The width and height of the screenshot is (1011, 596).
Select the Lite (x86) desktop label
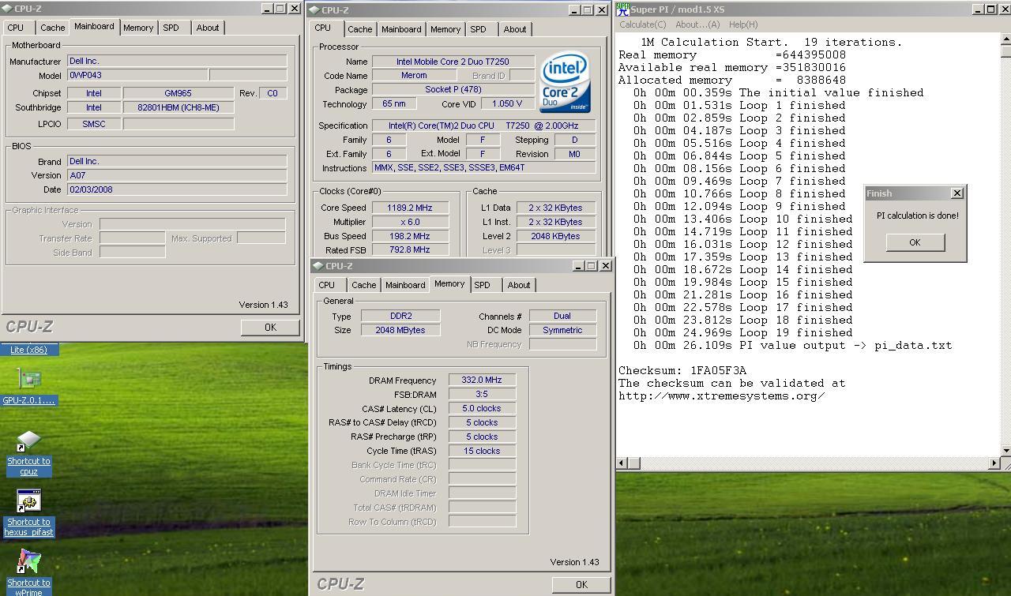point(28,350)
